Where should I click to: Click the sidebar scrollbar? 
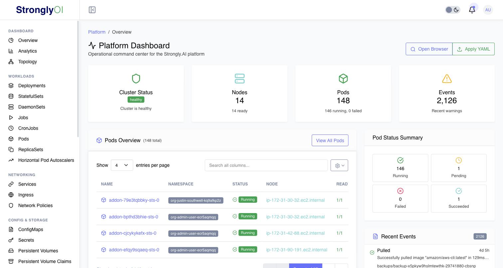tap(78, 79)
